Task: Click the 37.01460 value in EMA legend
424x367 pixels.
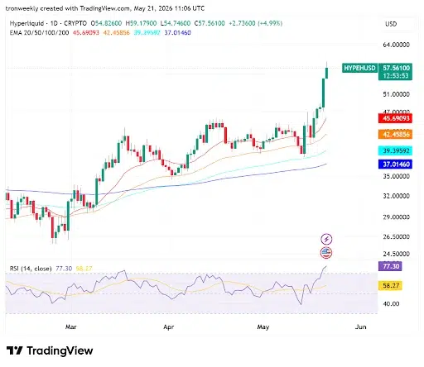Action: click(x=178, y=33)
